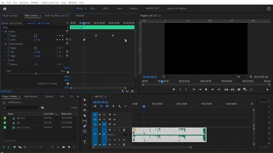
Task: Open playback resolution Full dropdown
Action: [242, 76]
